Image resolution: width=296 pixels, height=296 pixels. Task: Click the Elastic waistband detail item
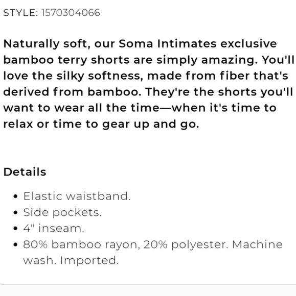(77, 196)
